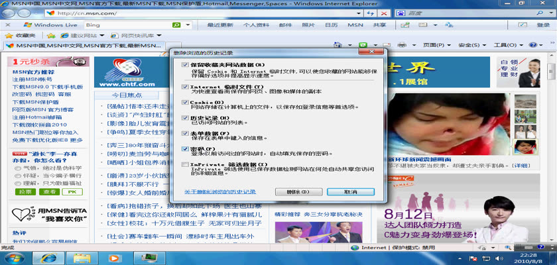Click the stop loading X icon
Viewport: 557px width, 265px height.
tap(384, 13)
